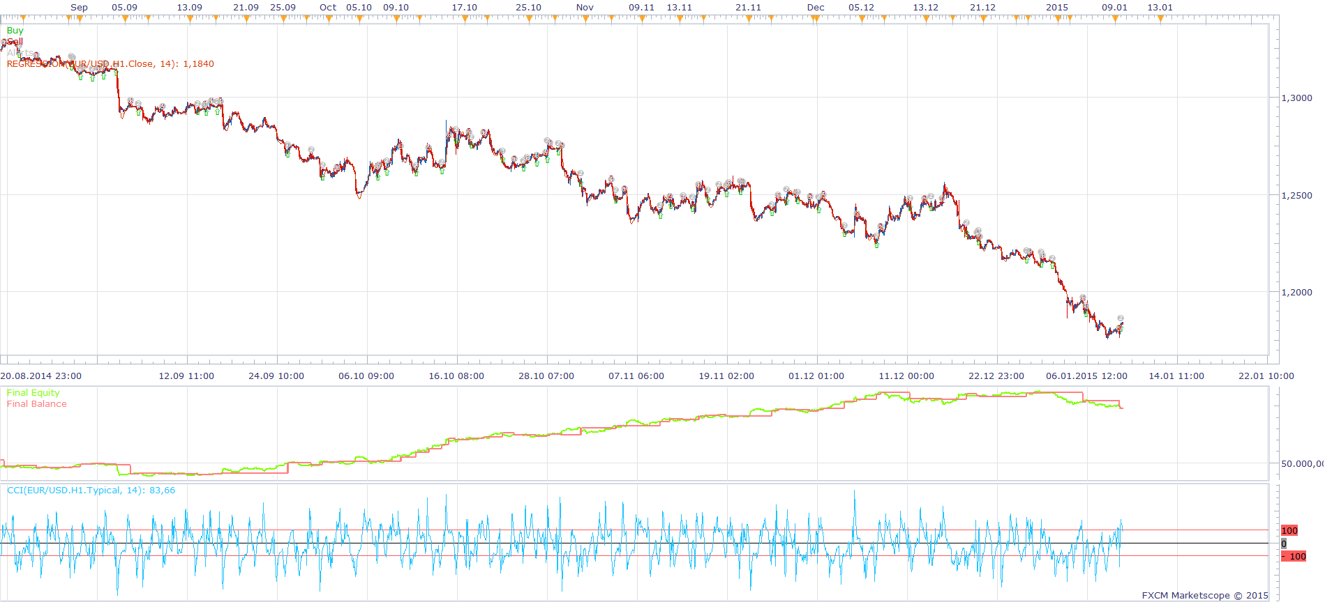Click the orange marker under the 2015 label
Screen dimensions: 1325x602
1057,19
